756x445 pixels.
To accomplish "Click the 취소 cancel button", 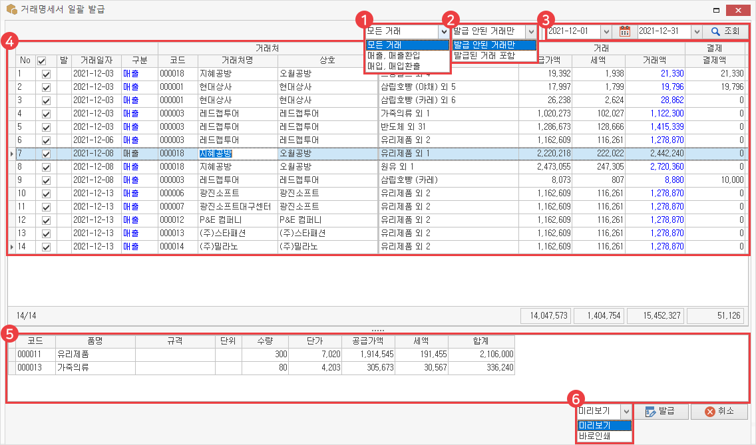I will click(x=719, y=411).
